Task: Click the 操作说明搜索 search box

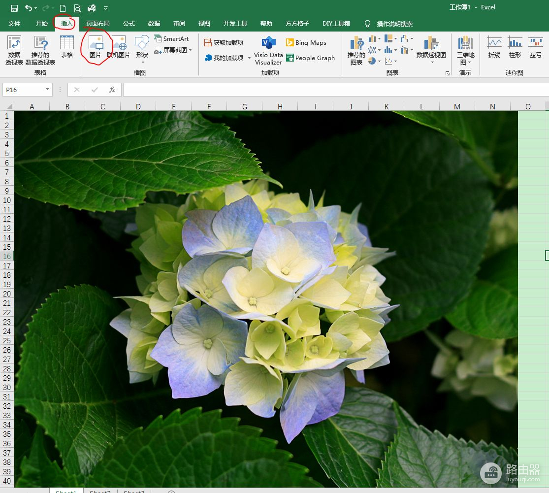Action: click(x=394, y=24)
